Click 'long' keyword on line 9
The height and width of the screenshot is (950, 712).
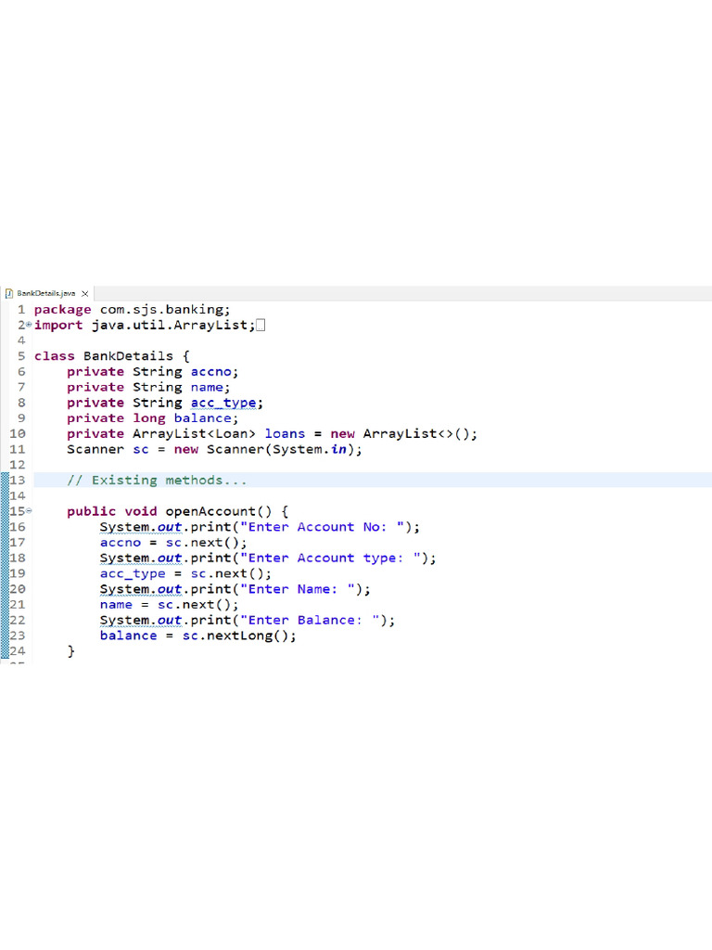(x=149, y=418)
